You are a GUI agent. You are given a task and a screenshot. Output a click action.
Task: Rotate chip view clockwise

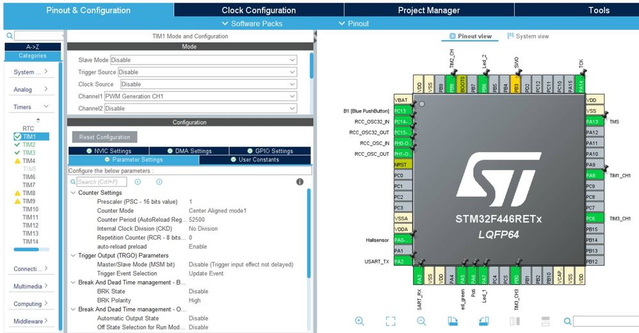pos(452,321)
